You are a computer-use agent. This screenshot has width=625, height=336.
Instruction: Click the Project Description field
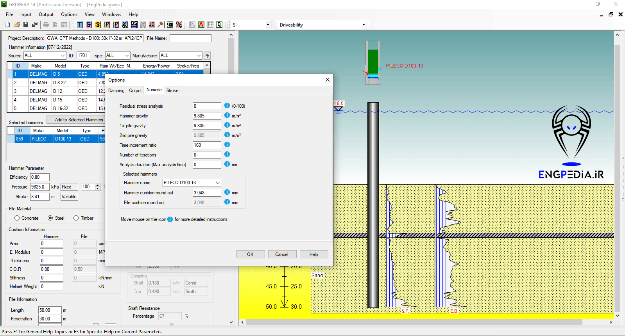pyautogui.click(x=95, y=38)
